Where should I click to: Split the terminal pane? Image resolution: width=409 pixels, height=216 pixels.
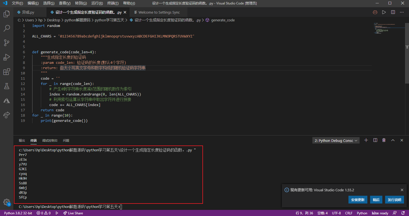pyautogui.click(x=375, y=140)
